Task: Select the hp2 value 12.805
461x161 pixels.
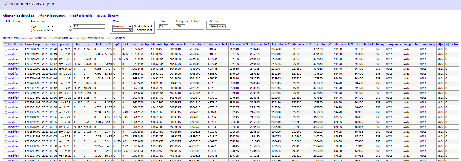Action: click(98, 54)
